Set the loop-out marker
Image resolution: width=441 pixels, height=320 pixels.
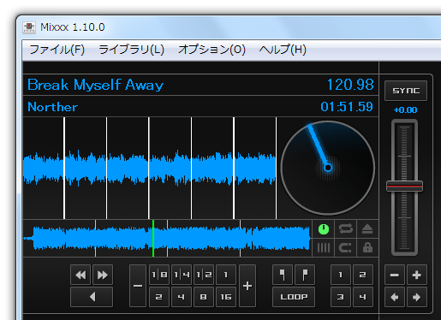[x=305, y=275]
